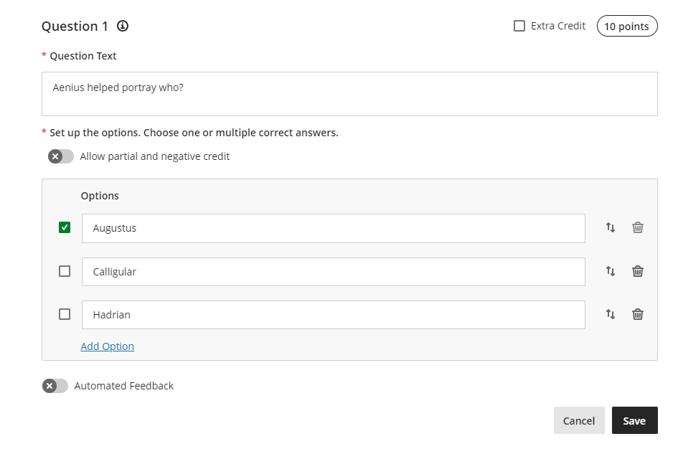Click the reorder arrows for the Calligular option
The image size is (678, 454).
point(611,271)
